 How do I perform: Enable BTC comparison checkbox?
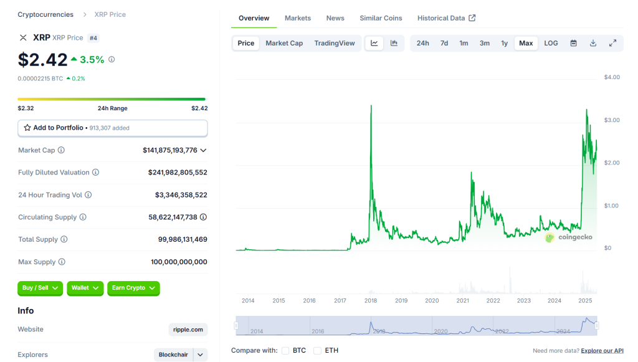[x=285, y=351]
